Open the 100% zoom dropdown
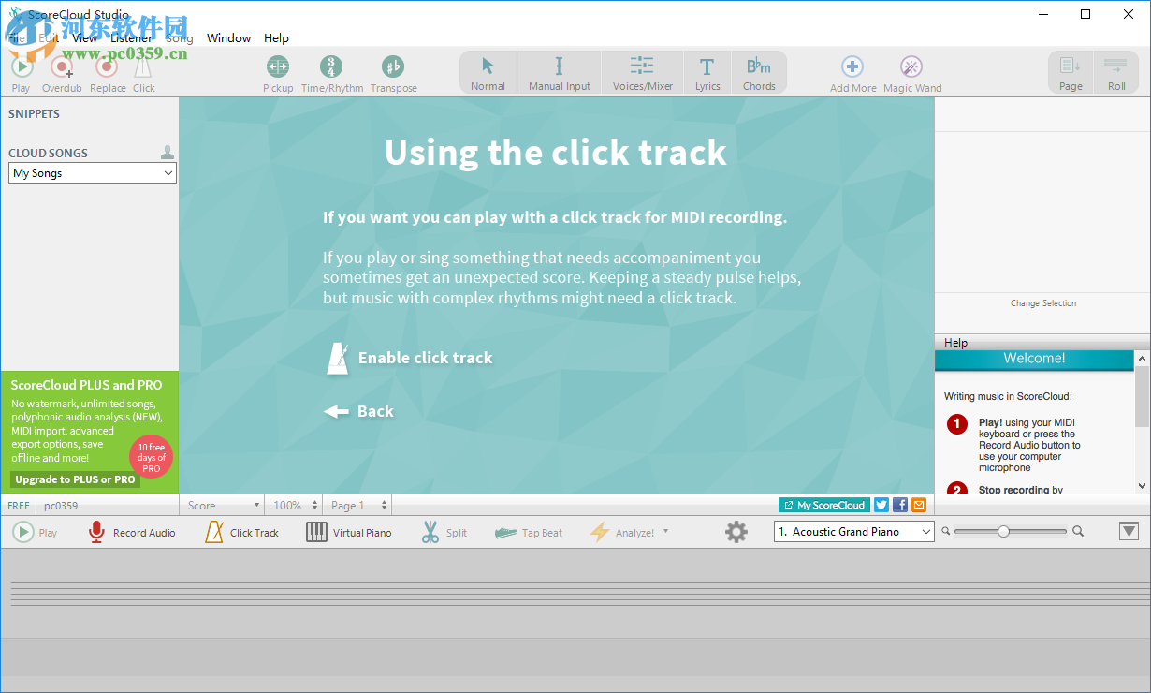Viewport: 1151px width, 693px height. point(296,506)
